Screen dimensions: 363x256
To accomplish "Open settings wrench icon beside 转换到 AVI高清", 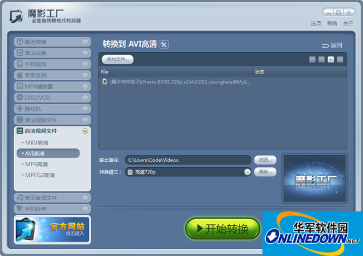I will click(164, 45).
